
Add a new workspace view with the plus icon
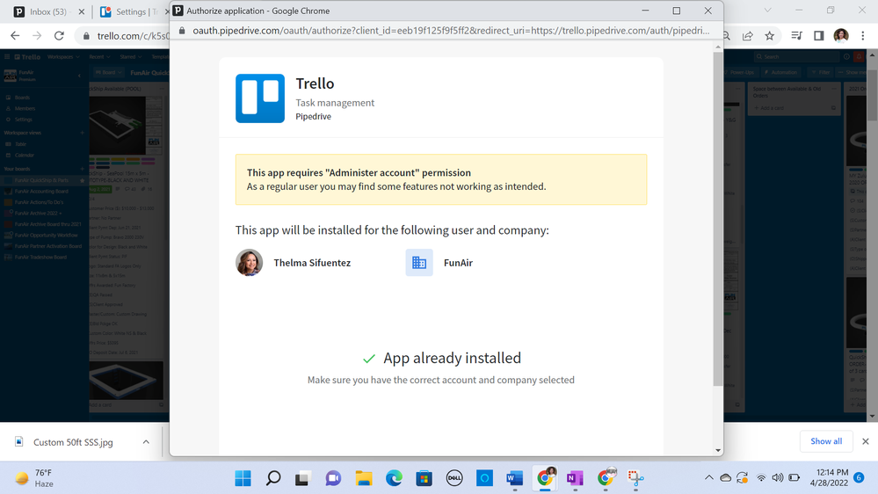pyautogui.click(x=83, y=133)
